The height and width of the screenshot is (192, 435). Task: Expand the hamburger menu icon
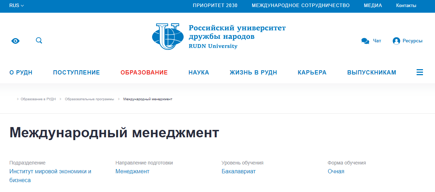420,72
